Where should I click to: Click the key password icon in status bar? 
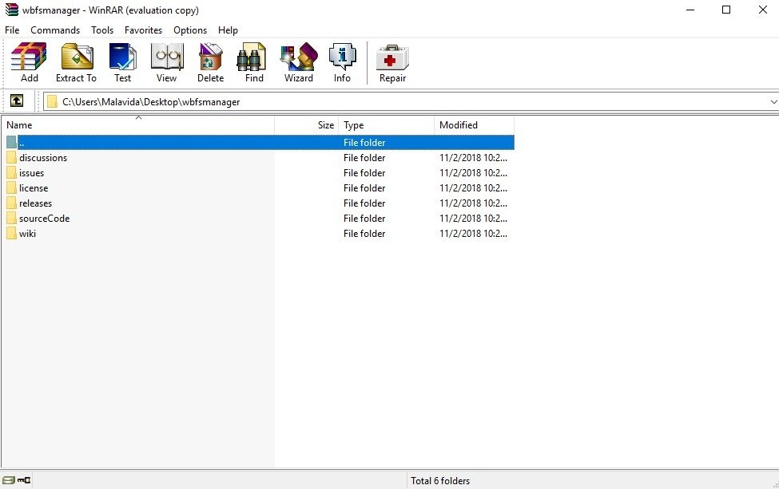(x=24, y=480)
